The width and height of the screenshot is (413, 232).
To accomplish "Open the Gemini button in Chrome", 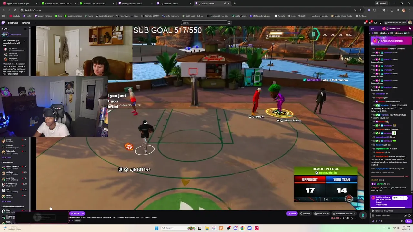I will (x=381, y=3).
